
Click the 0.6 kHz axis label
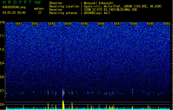[2, 105]
